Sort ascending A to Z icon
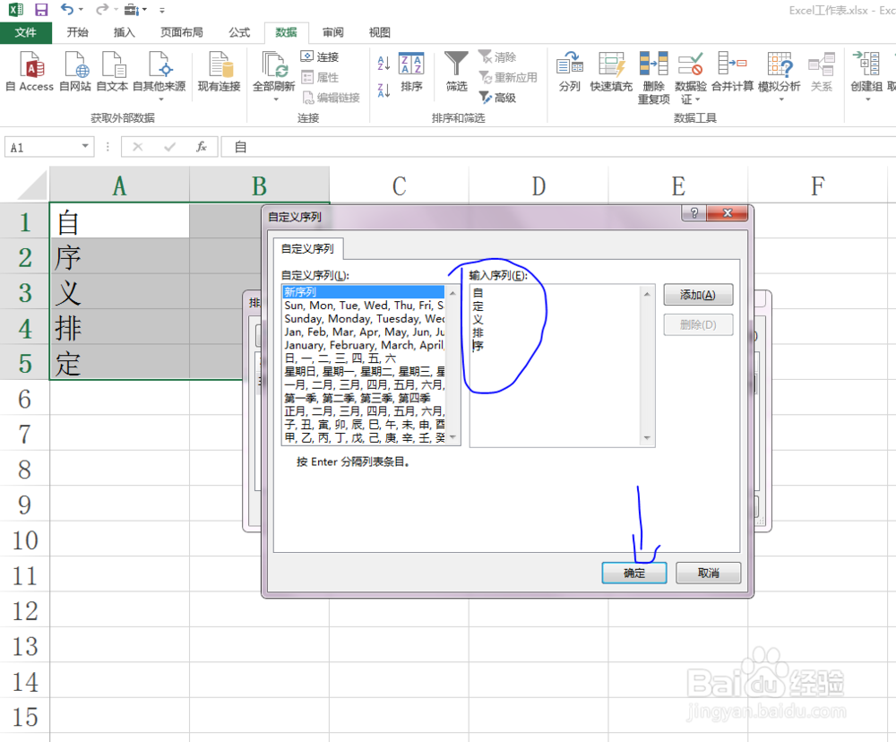The image size is (896, 742). click(x=384, y=63)
